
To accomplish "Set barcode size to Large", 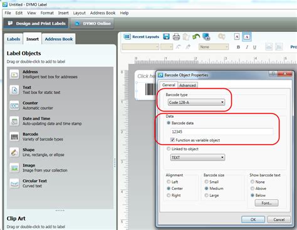I will 206,195.
